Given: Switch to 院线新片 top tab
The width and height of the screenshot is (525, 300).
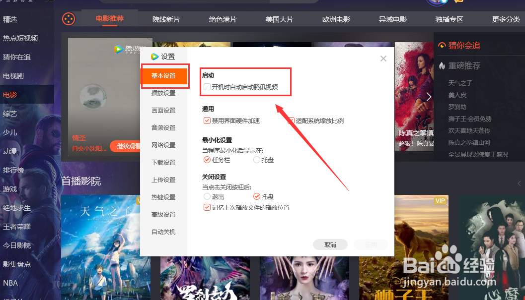Looking at the screenshot, I should click(166, 19).
